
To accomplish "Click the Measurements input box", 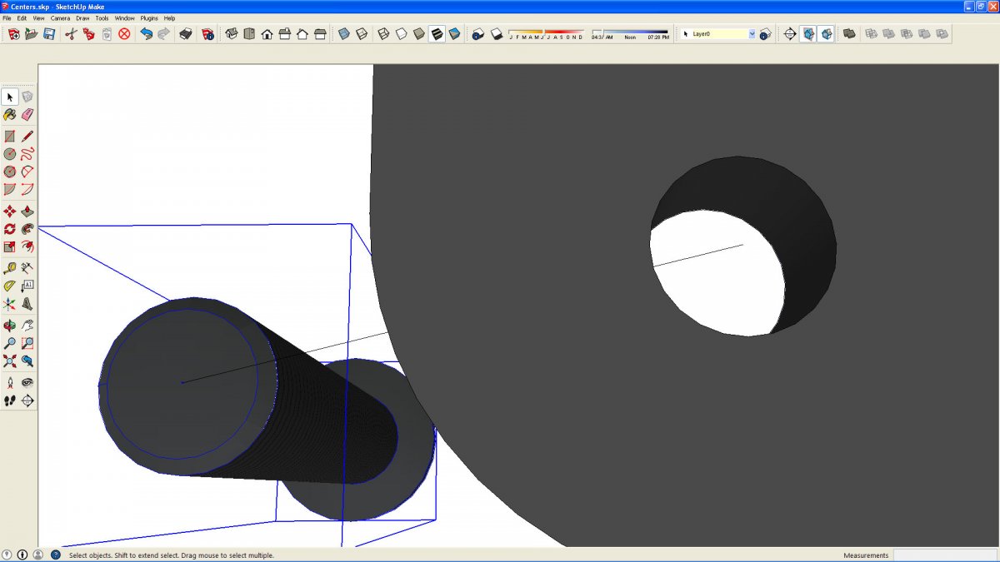I will pos(944,555).
